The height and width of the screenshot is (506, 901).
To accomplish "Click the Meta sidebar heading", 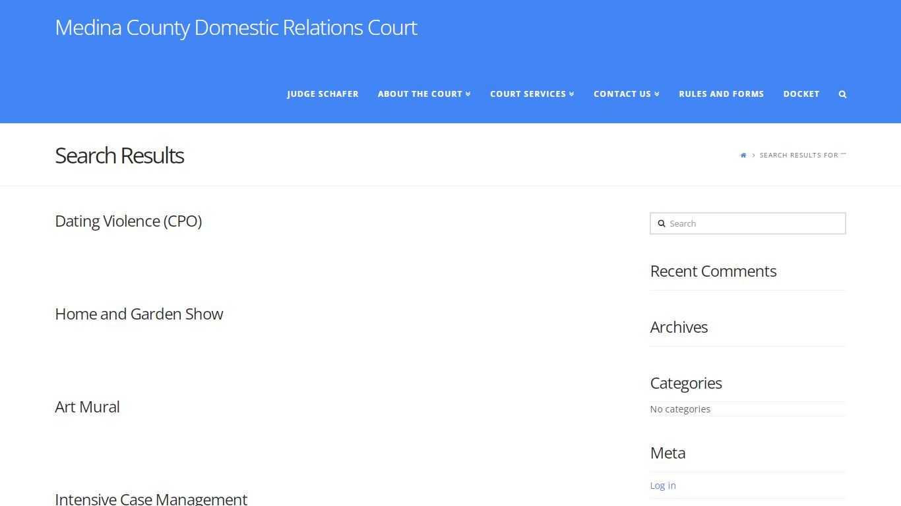I will 668,453.
